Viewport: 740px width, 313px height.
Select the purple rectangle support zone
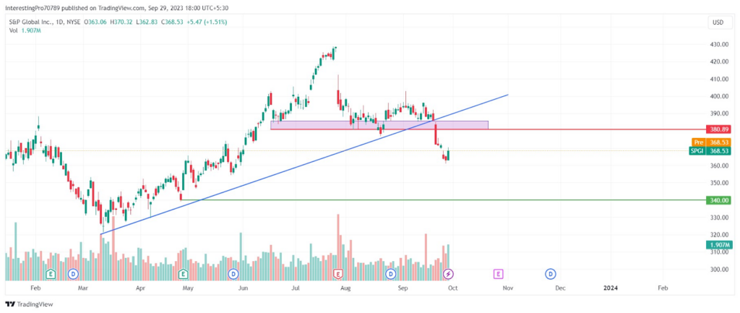pos(379,125)
